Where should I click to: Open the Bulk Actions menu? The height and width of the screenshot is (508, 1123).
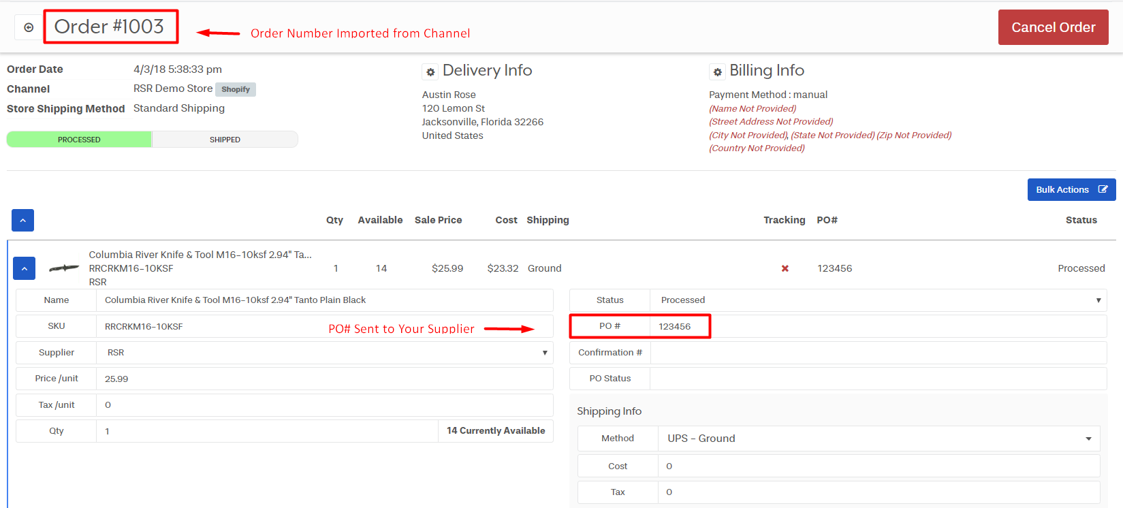coord(1071,190)
